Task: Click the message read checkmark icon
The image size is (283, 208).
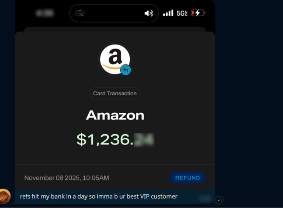Action: click(219, 200)
